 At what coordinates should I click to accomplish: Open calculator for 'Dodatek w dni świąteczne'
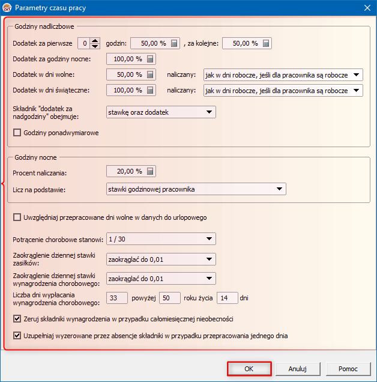tap(150, 91)
